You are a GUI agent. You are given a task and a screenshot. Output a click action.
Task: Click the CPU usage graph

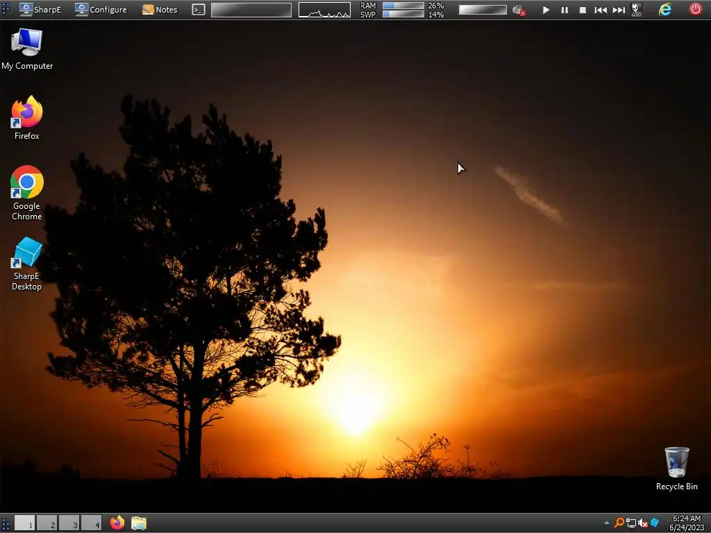(x=324, y=10)
